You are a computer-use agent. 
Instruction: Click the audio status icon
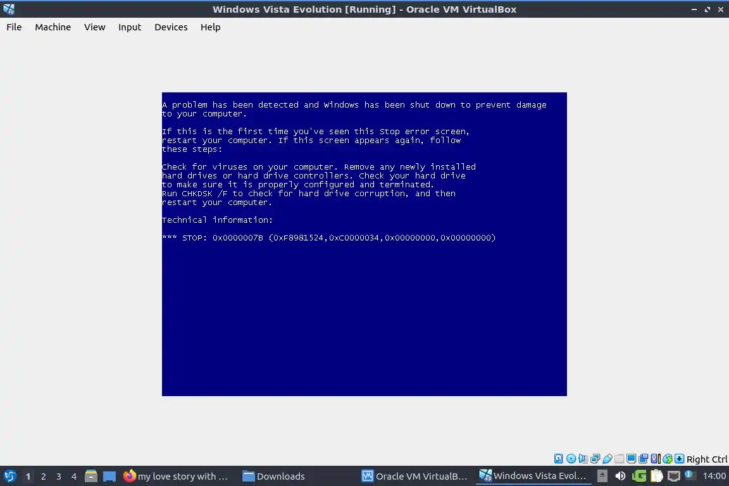(583, 459)
